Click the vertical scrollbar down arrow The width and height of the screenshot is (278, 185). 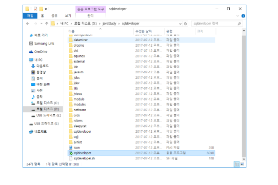click(244, 159)
